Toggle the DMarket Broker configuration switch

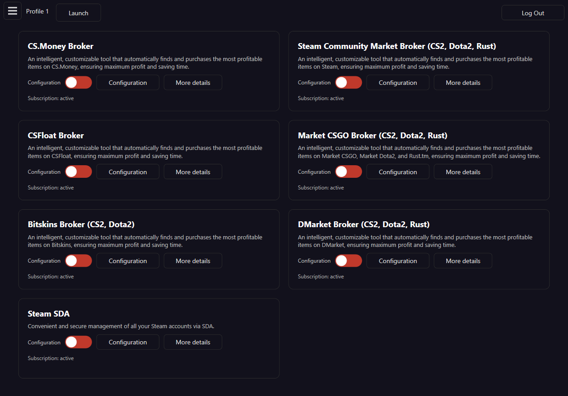click(x=348, y=261)
